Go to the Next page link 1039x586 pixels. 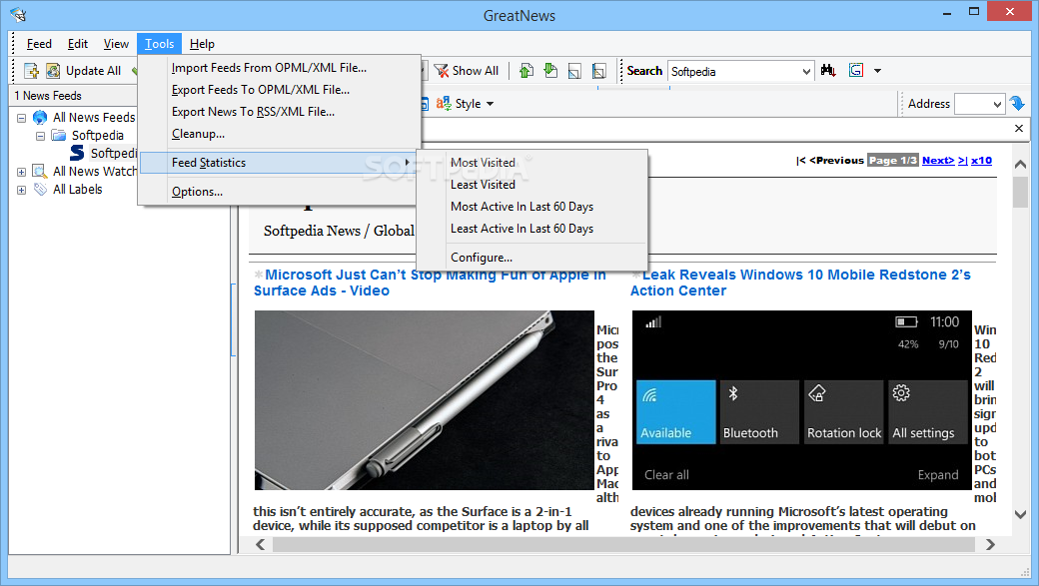coord(938,161)
